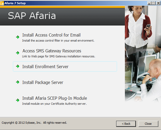Click the Close button at the bottom

pyautogui.click(x=148, y=124)
